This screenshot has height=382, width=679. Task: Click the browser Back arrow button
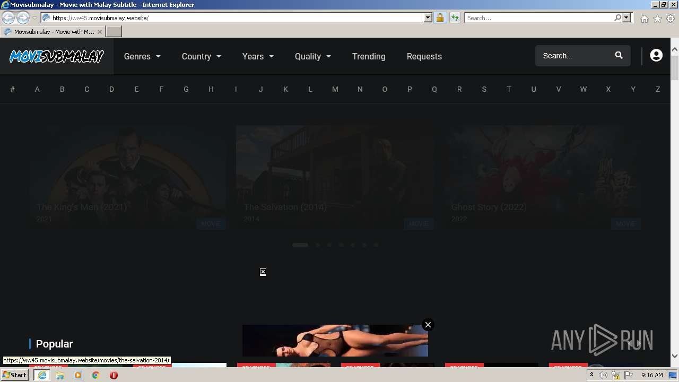(x=8, y=18)
